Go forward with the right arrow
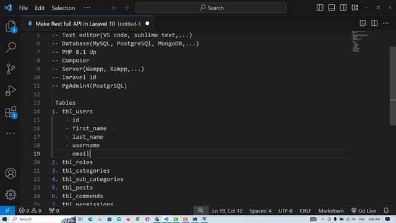The image size is (396, 223). click(x=126, y=8)
